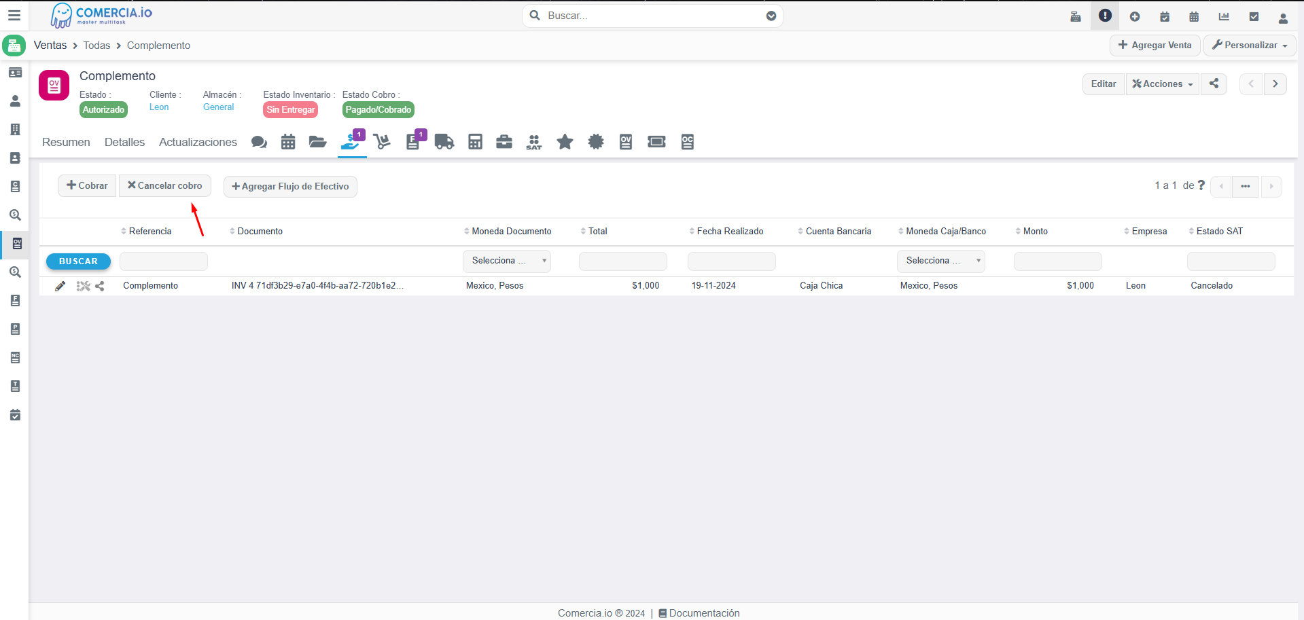Viewport: 1304px width, 620px height.
Task: Open the OC document tab icon
Action: click(688, 142)
